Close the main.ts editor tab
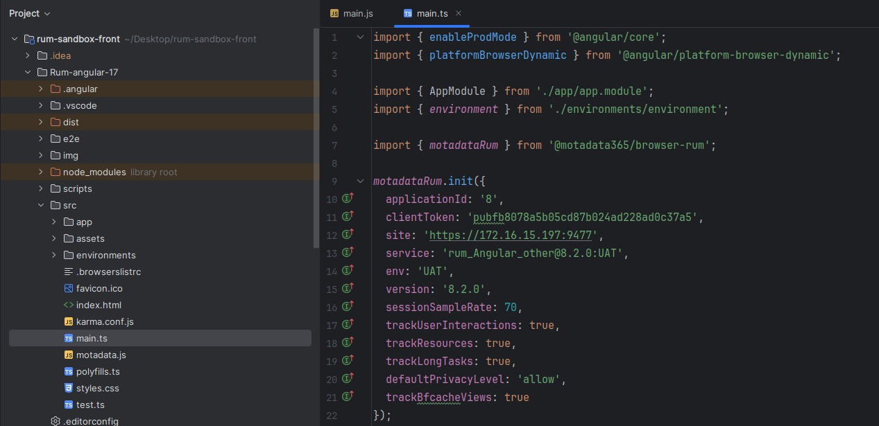The image size is (879, 426). 459,13
